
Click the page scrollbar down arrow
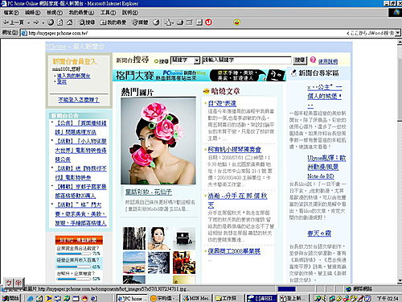399,281
